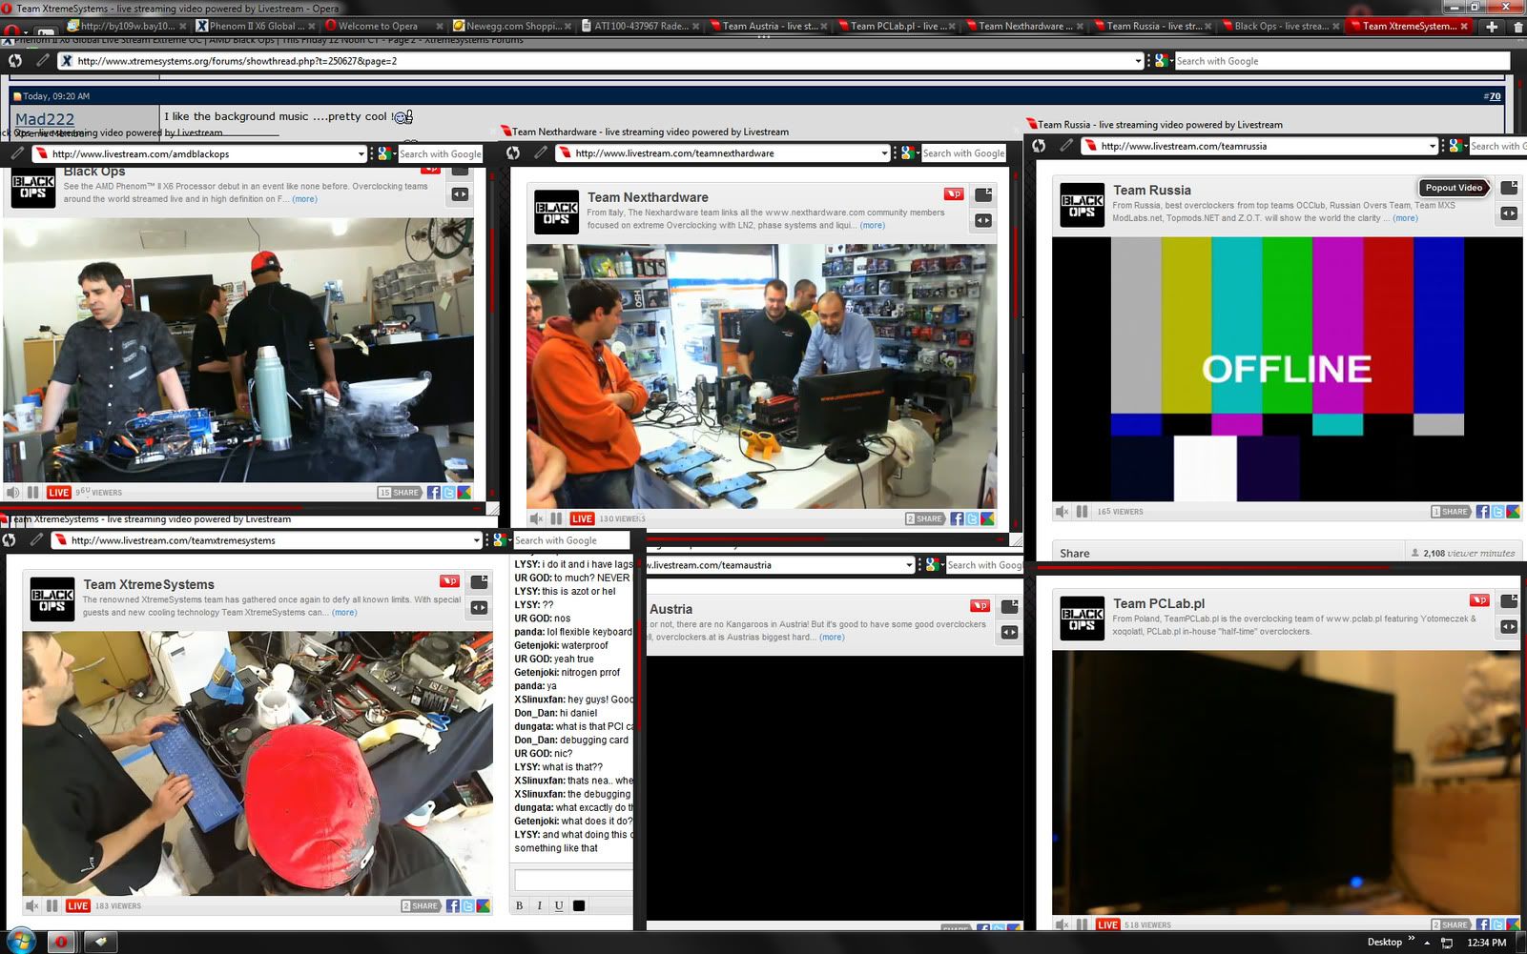
Task: Open post #70 permalink
Action: point(1493,96)
